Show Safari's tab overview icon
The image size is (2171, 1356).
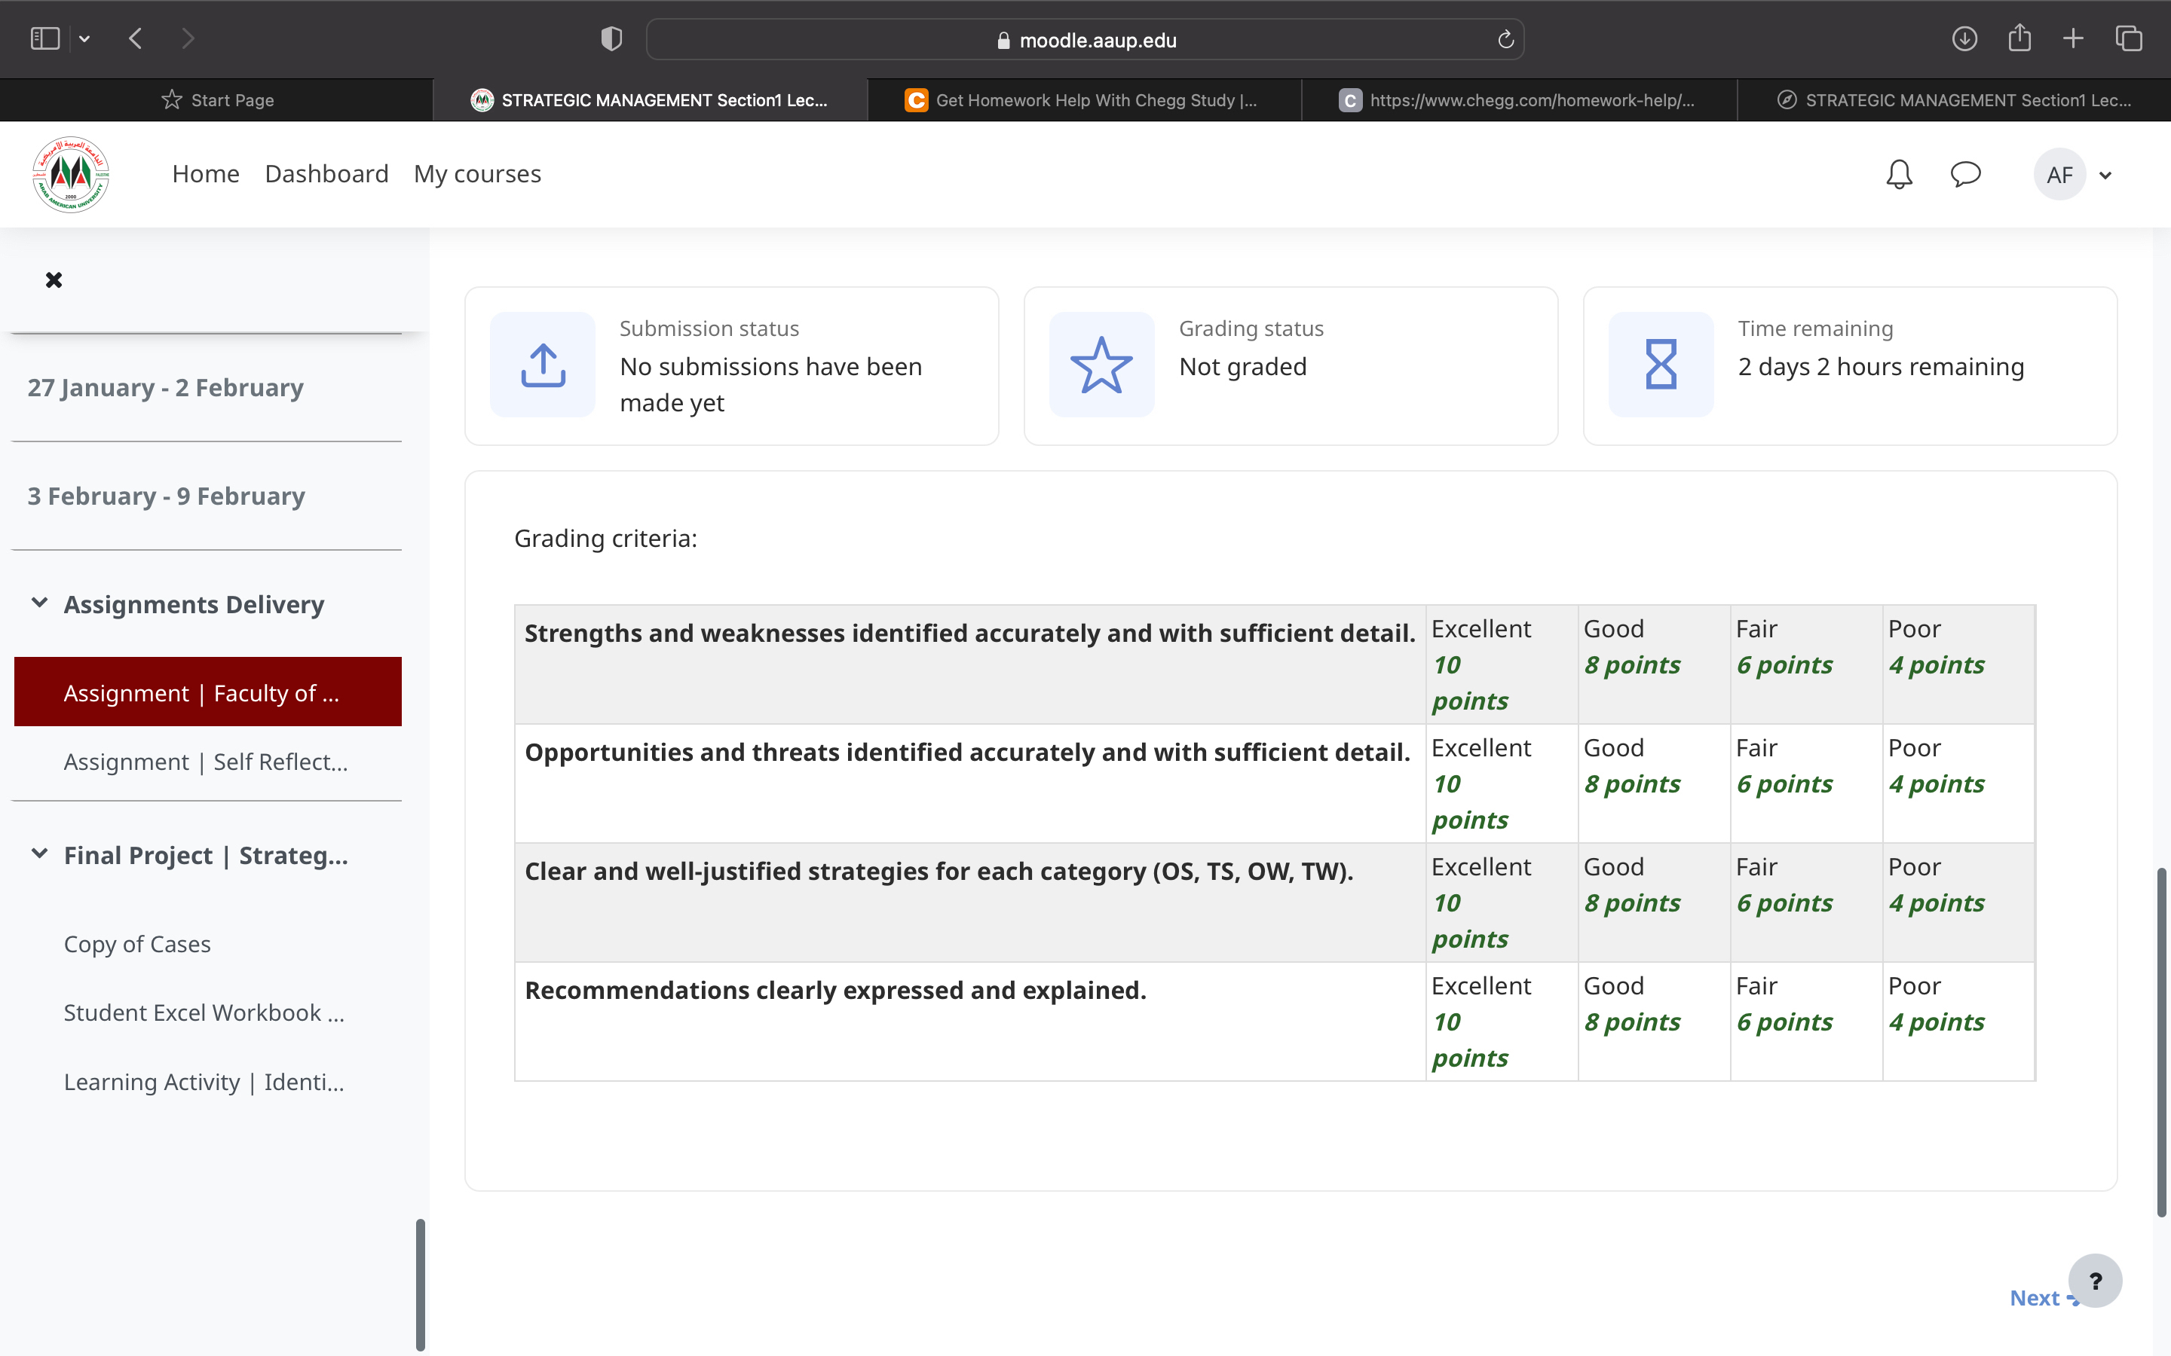[x=2128, y=38]
